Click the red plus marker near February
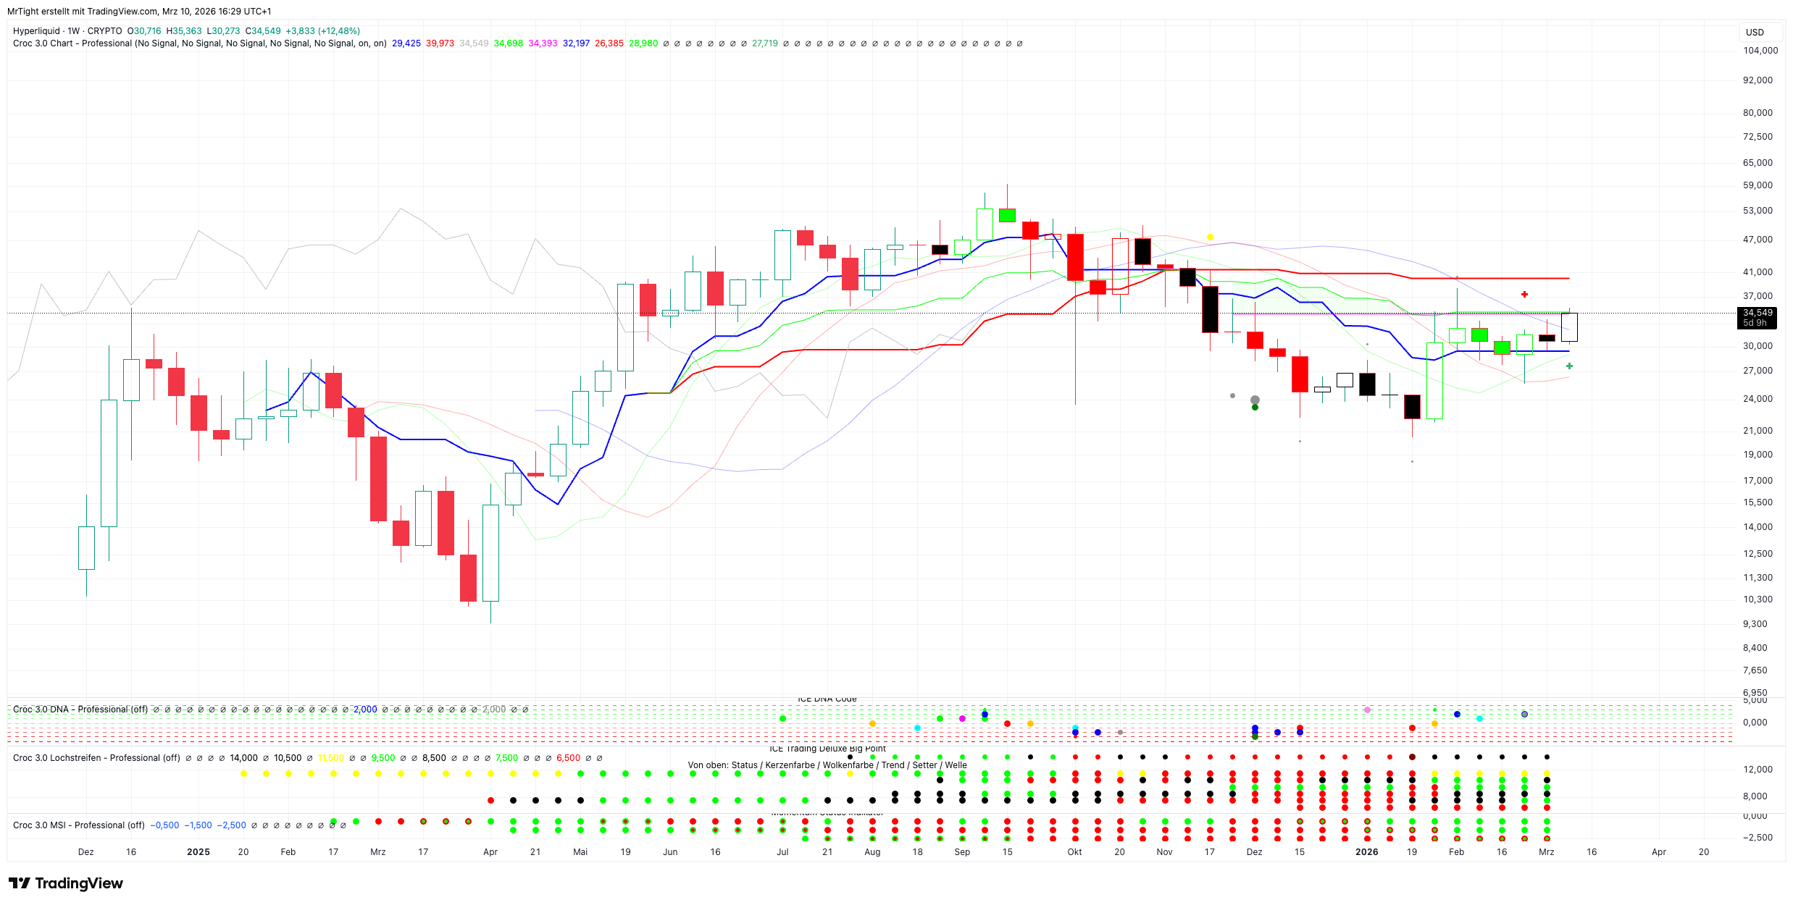The height and width of the screenshot is (905, 1793). coord(1524,294)
